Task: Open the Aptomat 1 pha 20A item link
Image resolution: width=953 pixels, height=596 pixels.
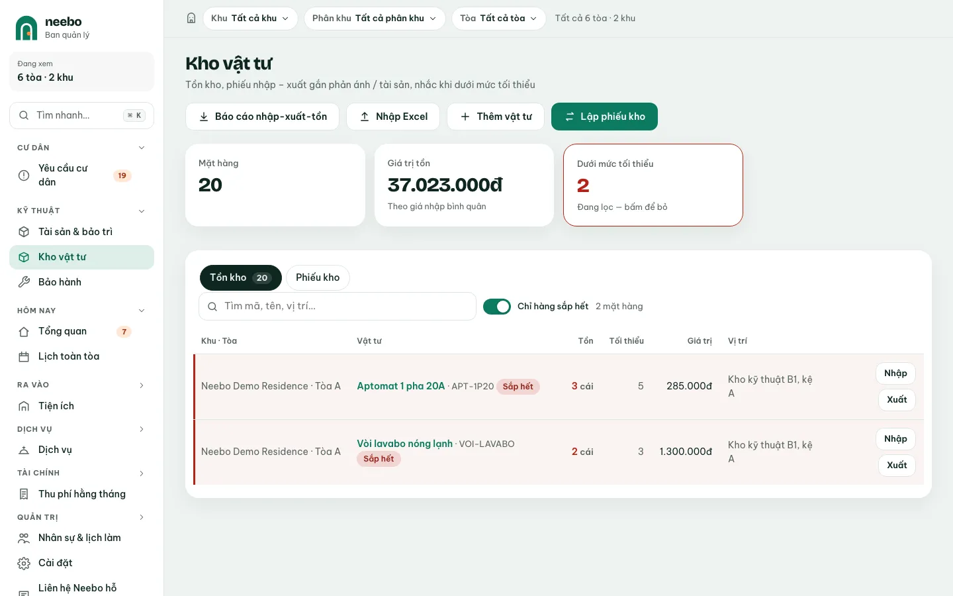Action: point(401,386)
